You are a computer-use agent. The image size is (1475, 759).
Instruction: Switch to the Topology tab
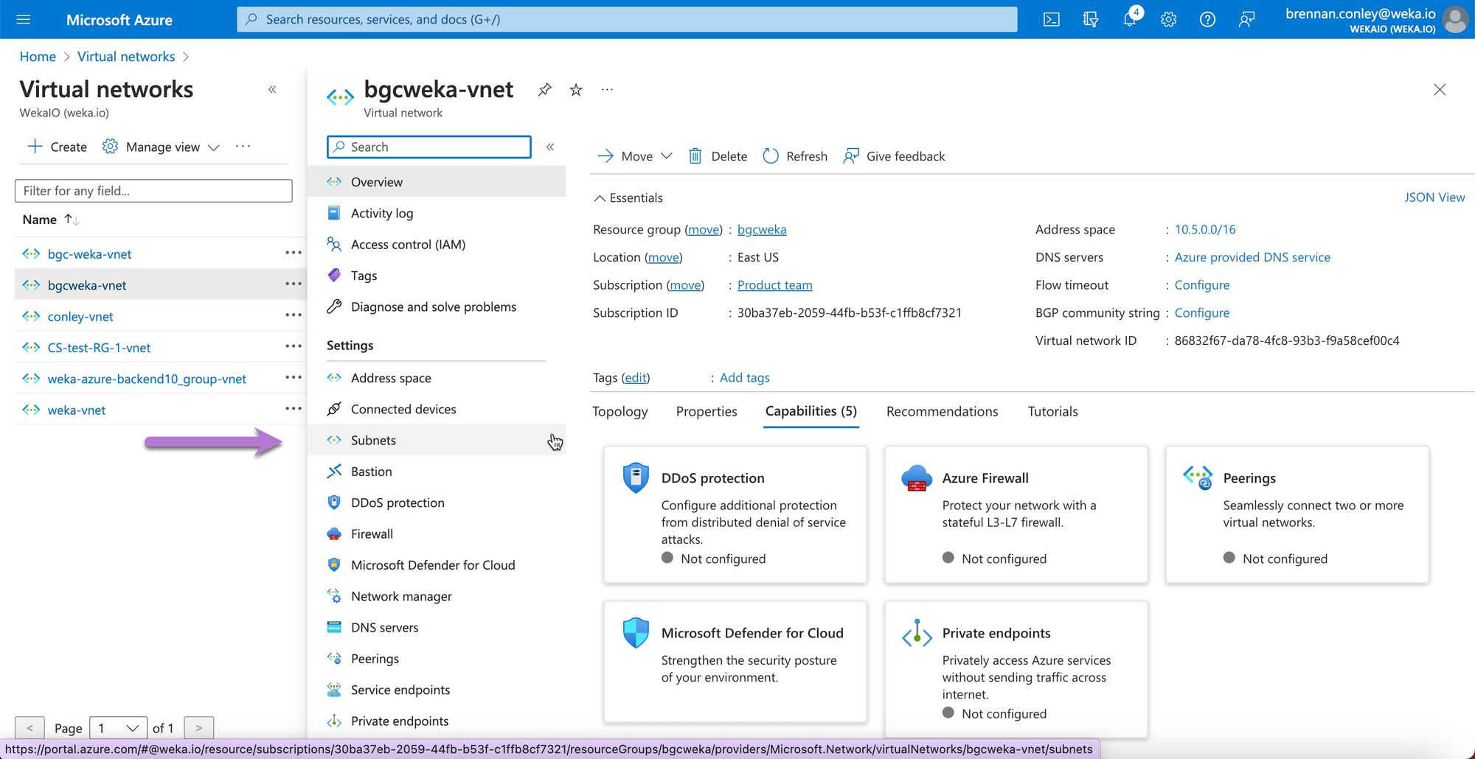click(619, 411)
